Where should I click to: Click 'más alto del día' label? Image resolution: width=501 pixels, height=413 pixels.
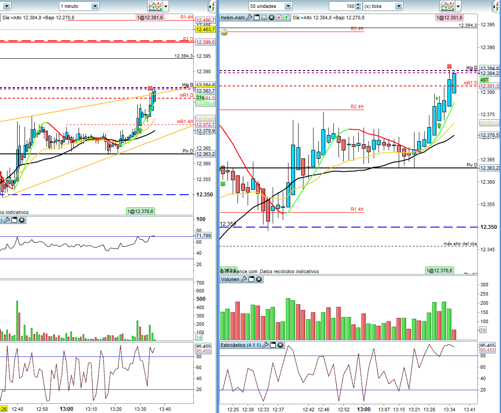pos(460,244)
